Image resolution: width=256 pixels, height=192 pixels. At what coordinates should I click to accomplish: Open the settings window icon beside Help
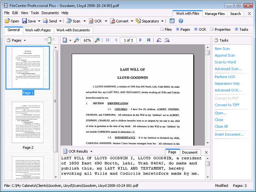tap(172, 21)
